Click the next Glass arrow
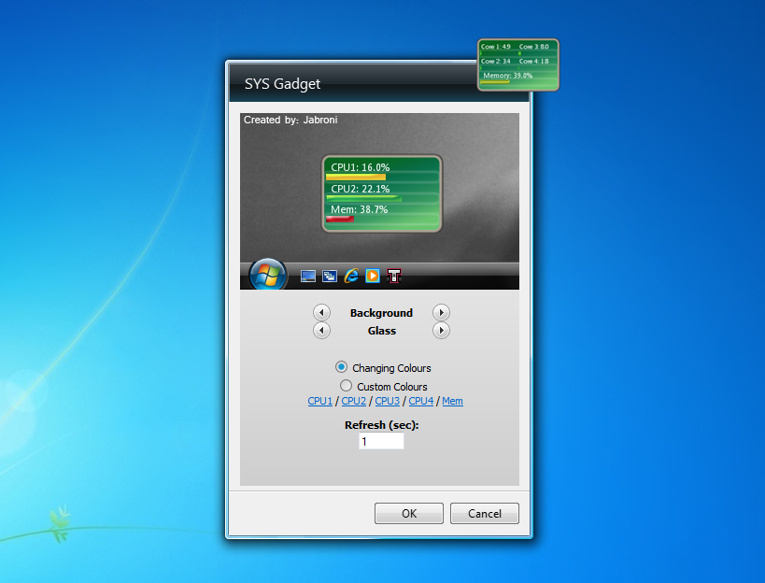765x583 pixels. point(441,331)
